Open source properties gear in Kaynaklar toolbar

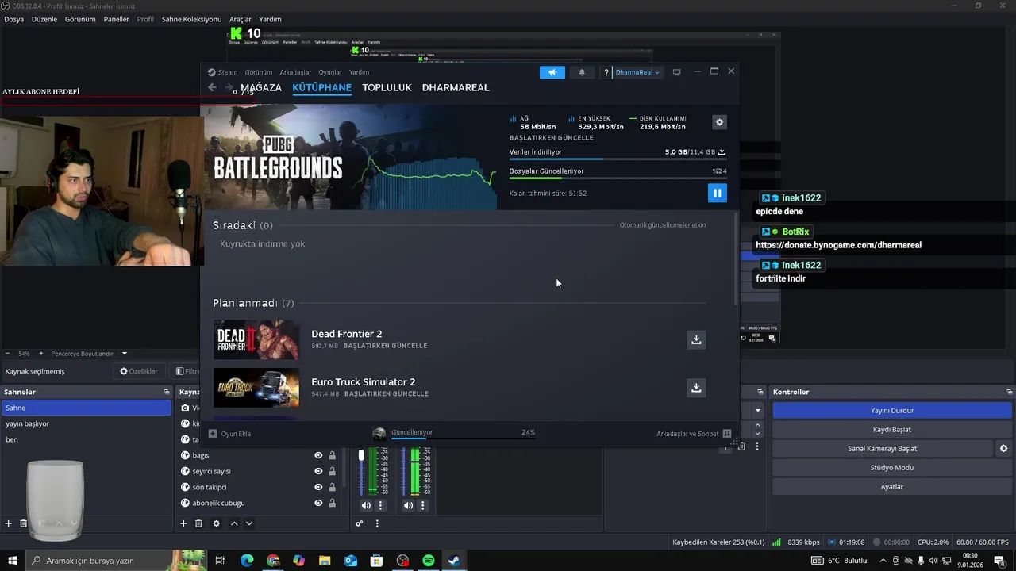coord(216,523)
